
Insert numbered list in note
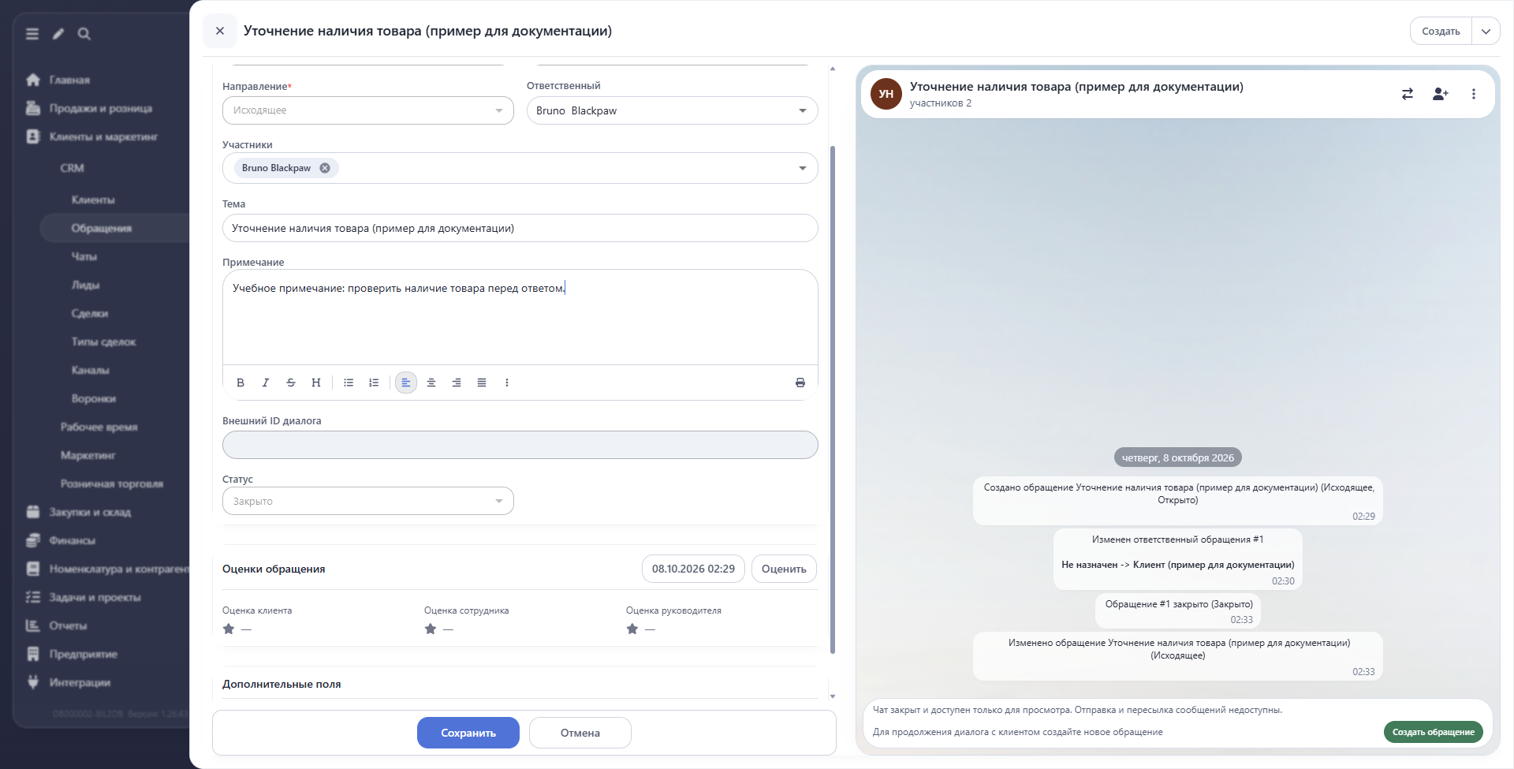(x=374, y=383)
